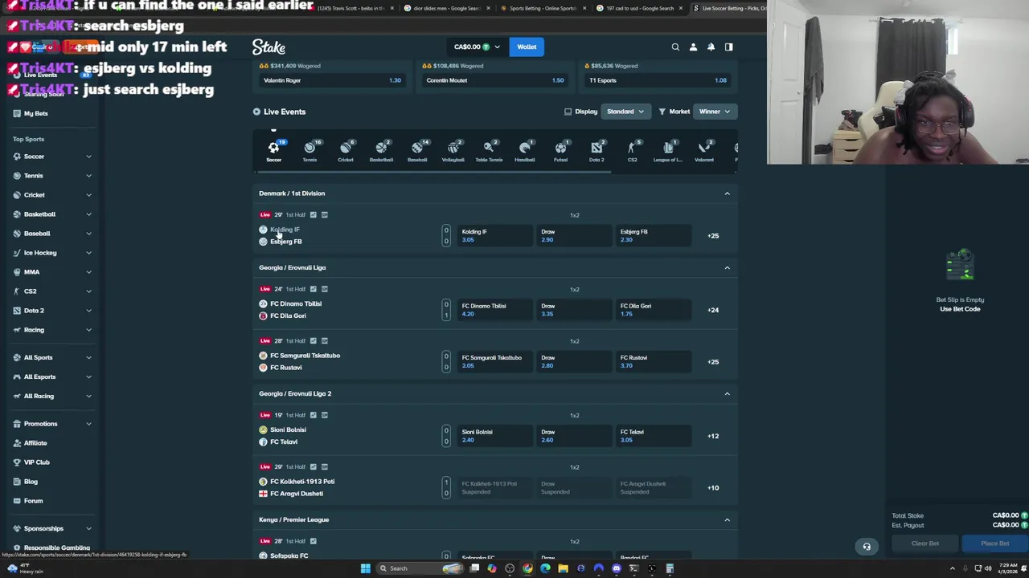Open Discord from the taskbar
Image resolution: width=1029 pixels, height=578 pixels.
(617, 568)
